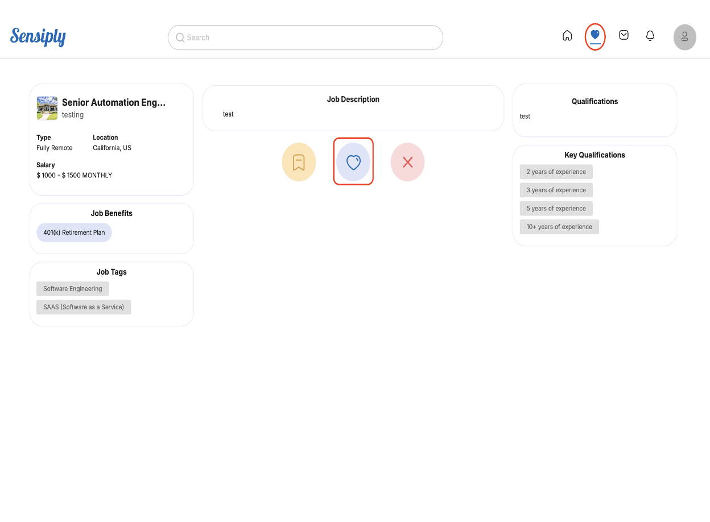
Task: Open the notifications bell
Action: pos(650,36)
